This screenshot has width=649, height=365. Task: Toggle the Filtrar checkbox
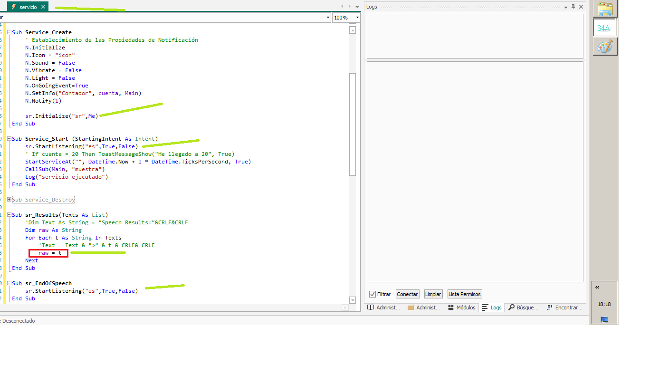[x=372, y=294]
